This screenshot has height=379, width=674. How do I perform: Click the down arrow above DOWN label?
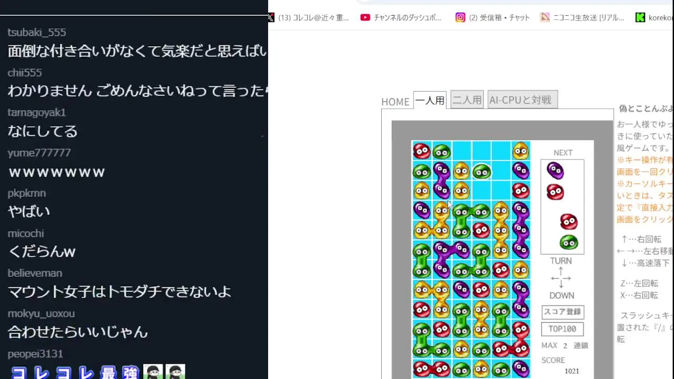561,285
